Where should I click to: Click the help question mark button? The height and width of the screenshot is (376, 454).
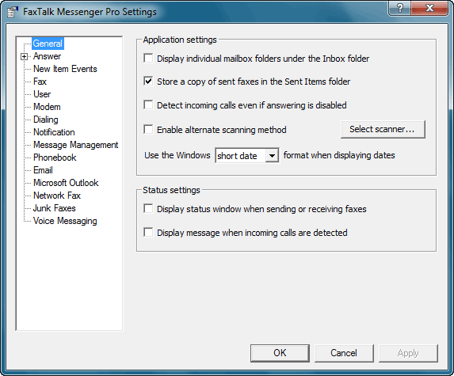click(x=399, y=8)
